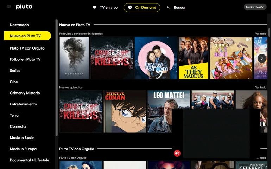Click Ver todo for recién llegadas

click(261, 34)
